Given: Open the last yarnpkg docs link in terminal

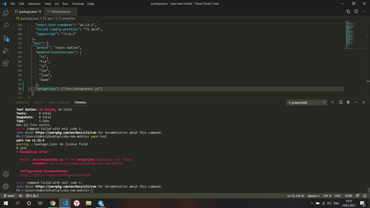Looking at the screenshot, I should (66, 186).
